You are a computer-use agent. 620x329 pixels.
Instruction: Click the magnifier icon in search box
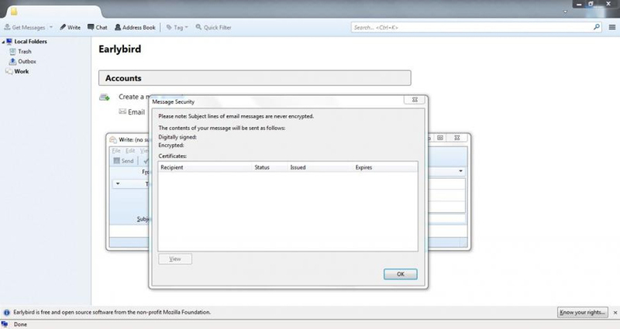click(x=597, y=27)
